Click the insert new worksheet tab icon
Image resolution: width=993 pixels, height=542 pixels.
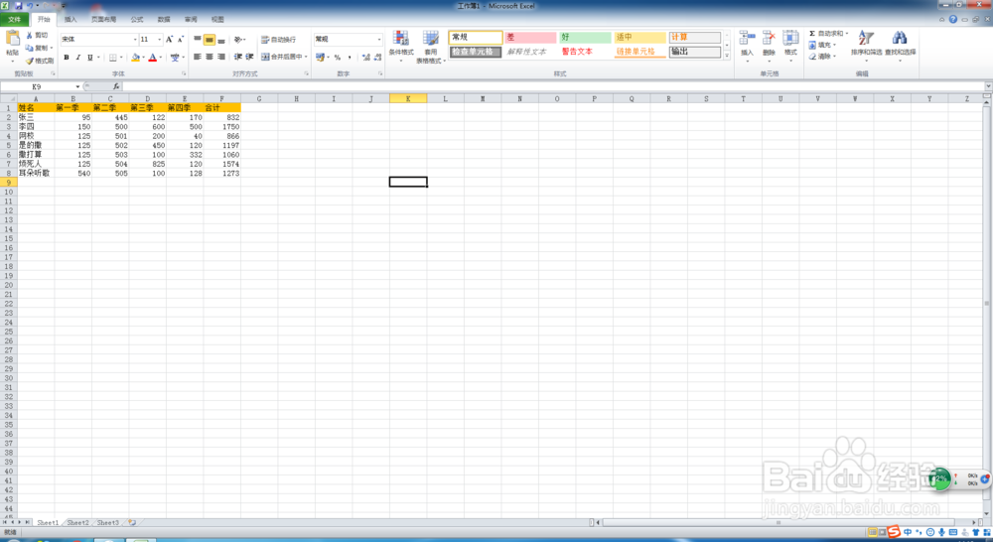click(132, 523)
